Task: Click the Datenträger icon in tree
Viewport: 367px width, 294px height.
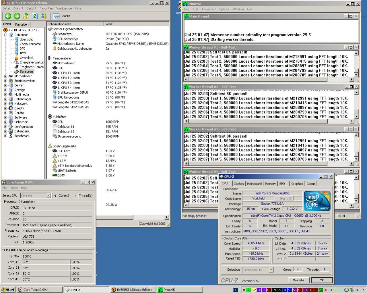Action: [x=11, y=99]
